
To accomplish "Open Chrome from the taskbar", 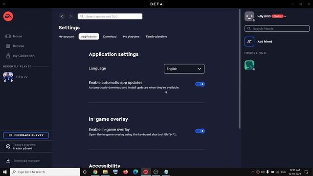I will coord(95,172).
